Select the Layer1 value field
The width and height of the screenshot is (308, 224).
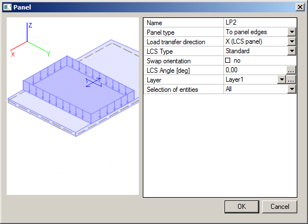(x=250, y=80)
